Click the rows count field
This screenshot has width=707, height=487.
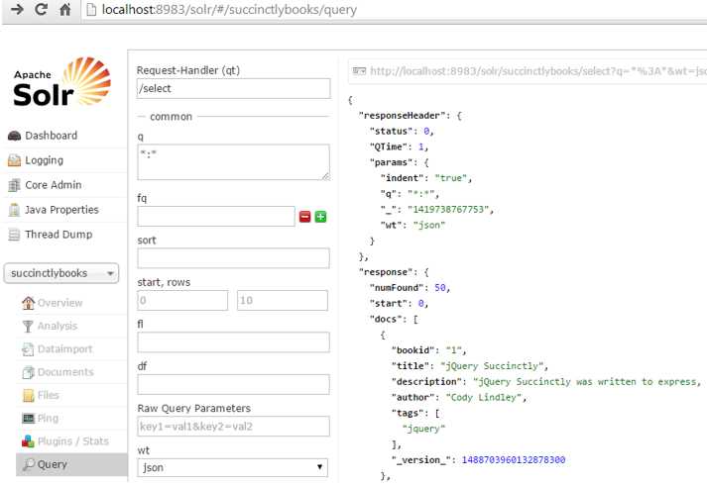(x=283, y=300)
